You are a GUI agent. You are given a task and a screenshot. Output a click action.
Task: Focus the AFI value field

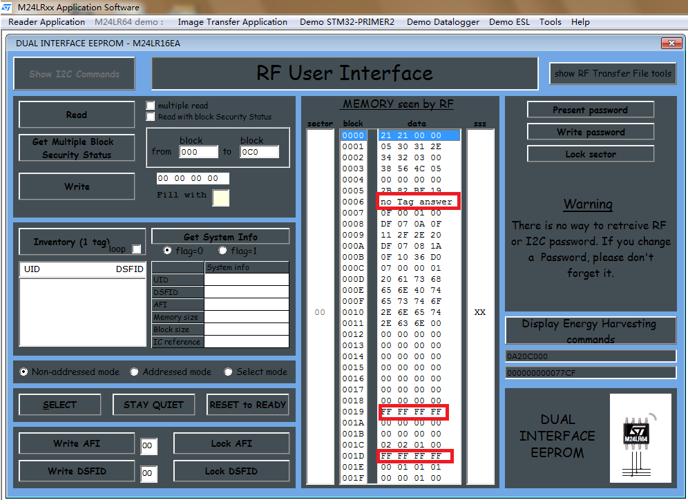149,445
